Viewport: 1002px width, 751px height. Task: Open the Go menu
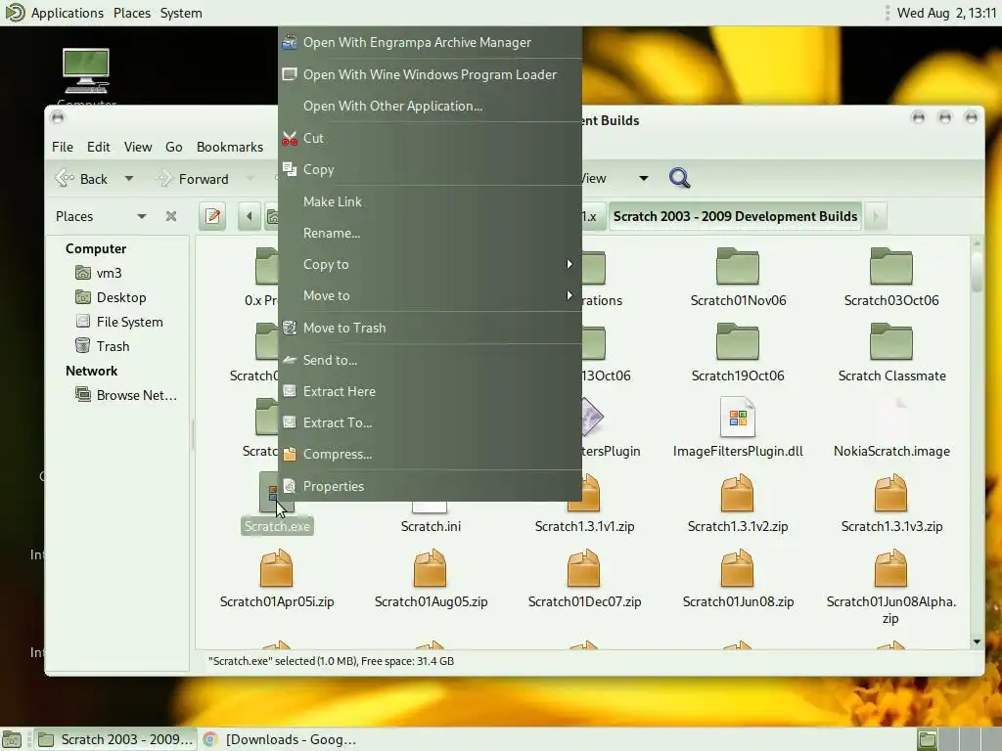coord(174,147)
